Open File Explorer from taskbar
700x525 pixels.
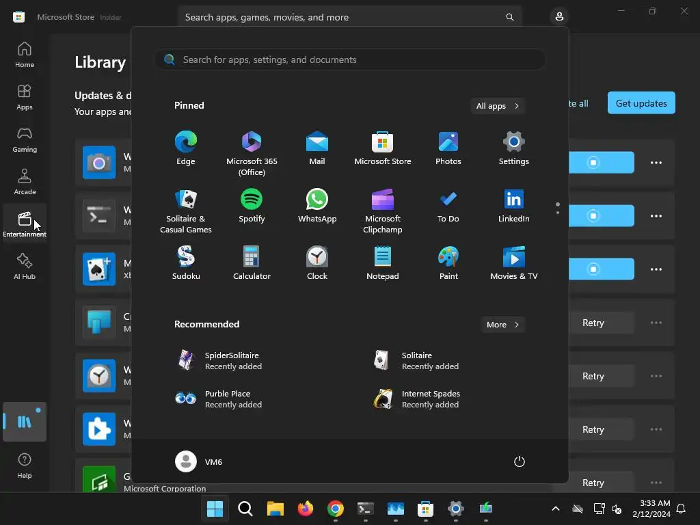point(275,509)
